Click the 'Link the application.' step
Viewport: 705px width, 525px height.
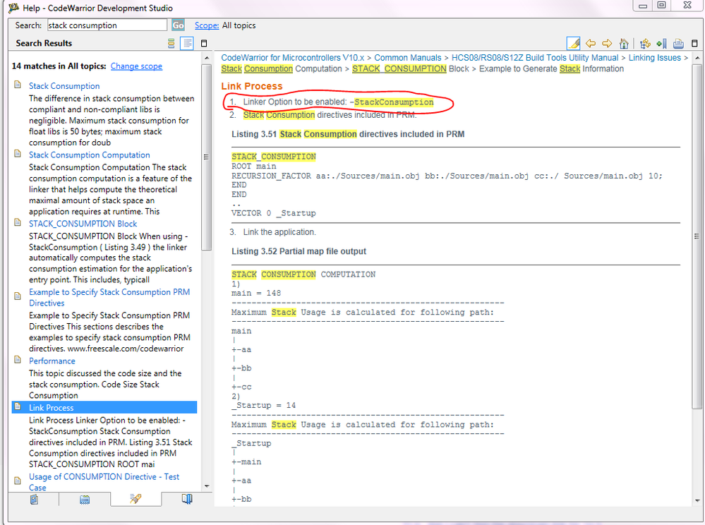tap(279, 232)
